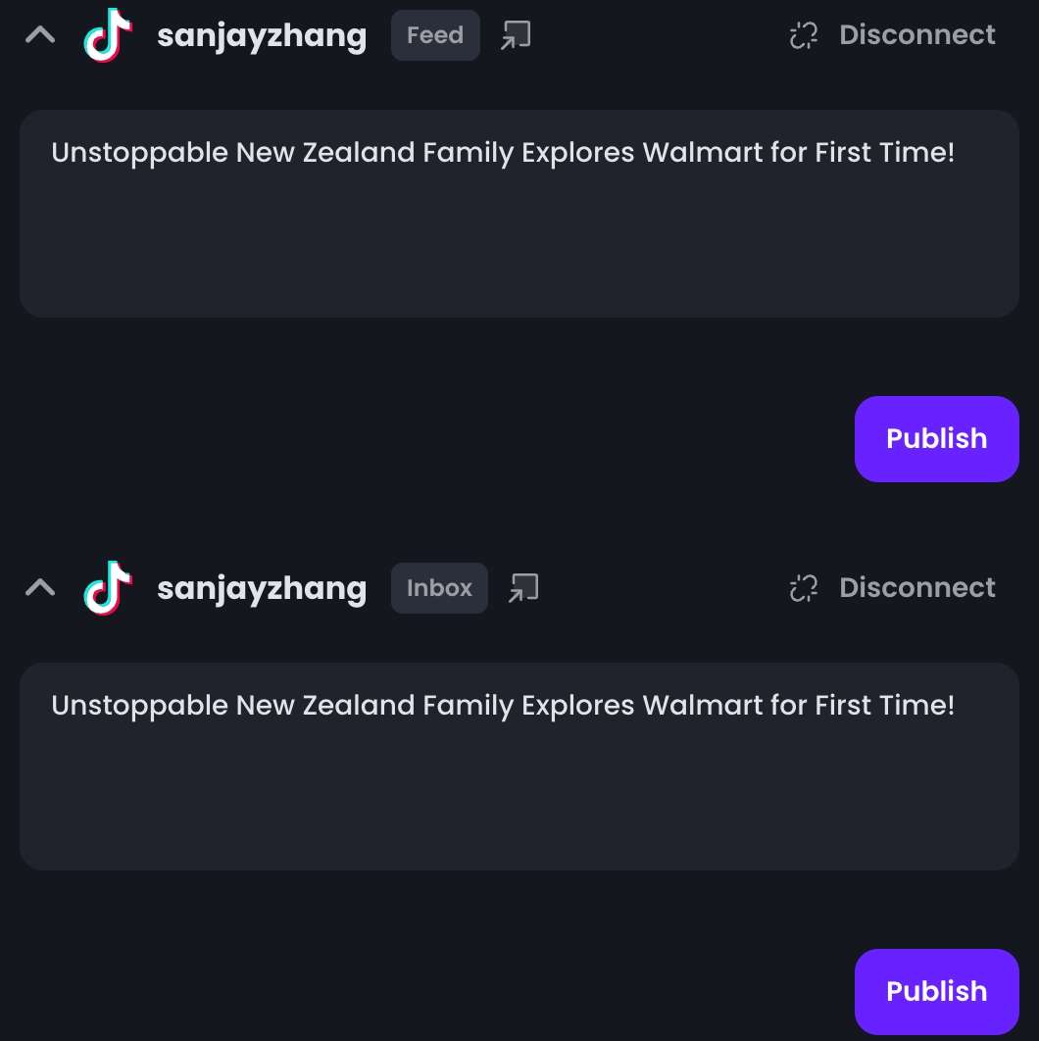Click the Feed badge next to sanjayzhang
This screenshot has width=1039, height=1041.
[435, 36]
